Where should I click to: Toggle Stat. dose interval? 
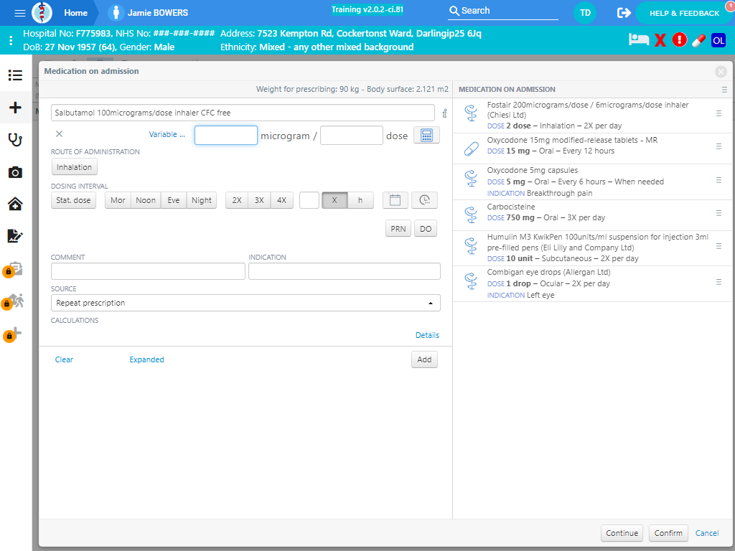(x=74, y=200)
